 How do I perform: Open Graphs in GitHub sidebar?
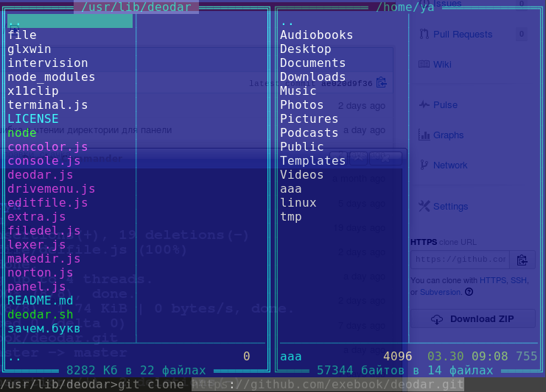tap(448, 135)
